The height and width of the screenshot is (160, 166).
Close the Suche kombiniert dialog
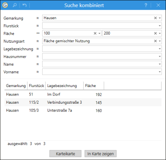pos(158,6)
